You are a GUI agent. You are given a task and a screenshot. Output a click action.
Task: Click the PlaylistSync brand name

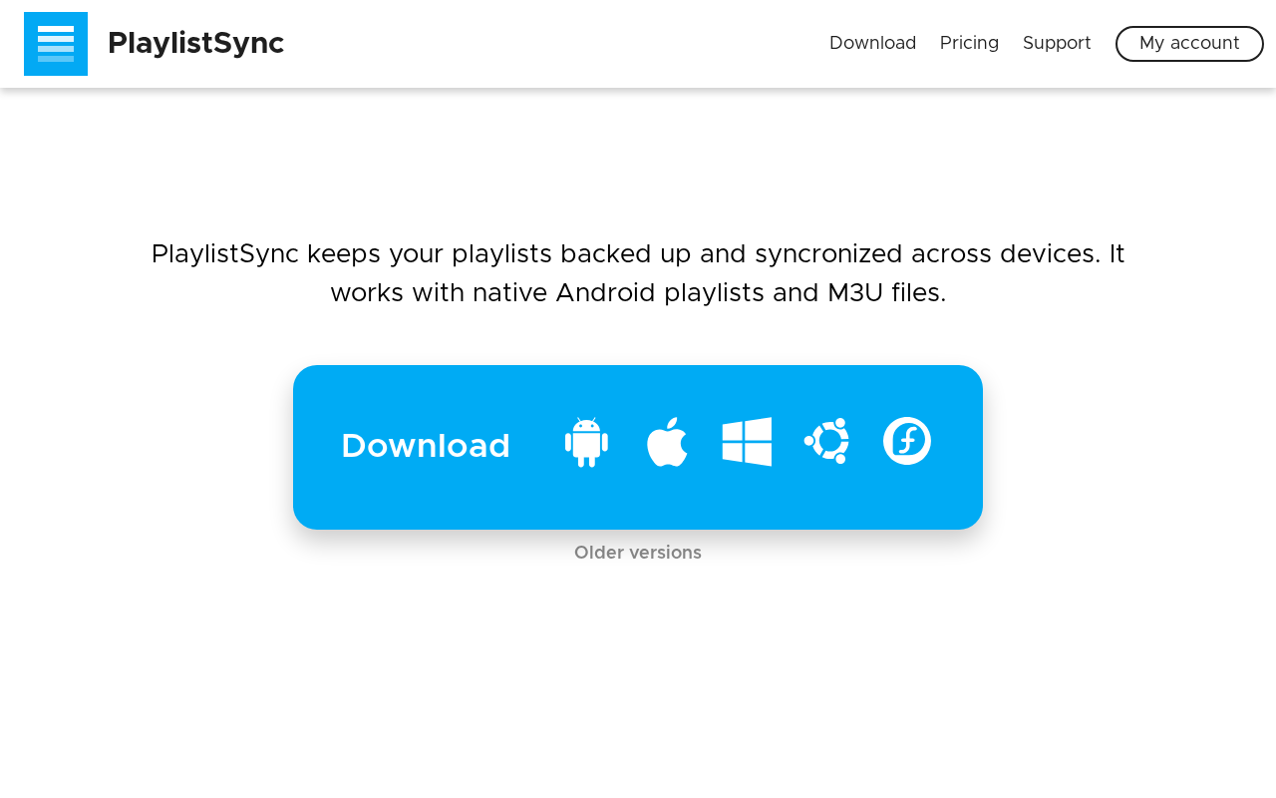(195, 44)
